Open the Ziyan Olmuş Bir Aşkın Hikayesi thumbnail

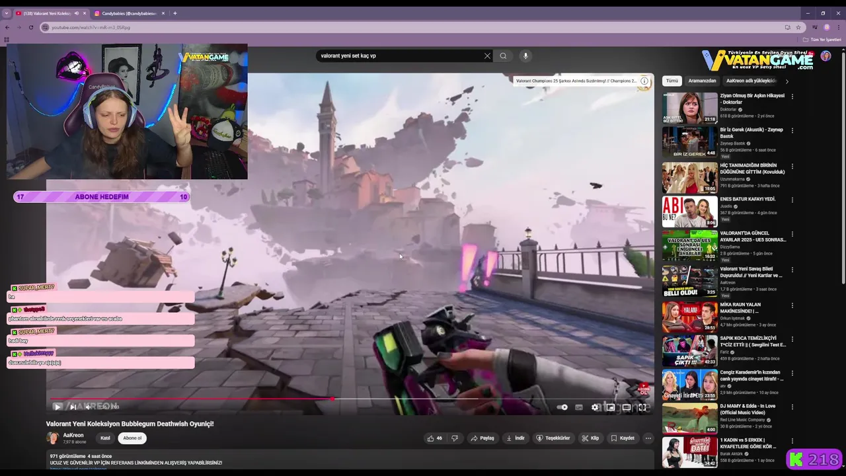(689, 108)
